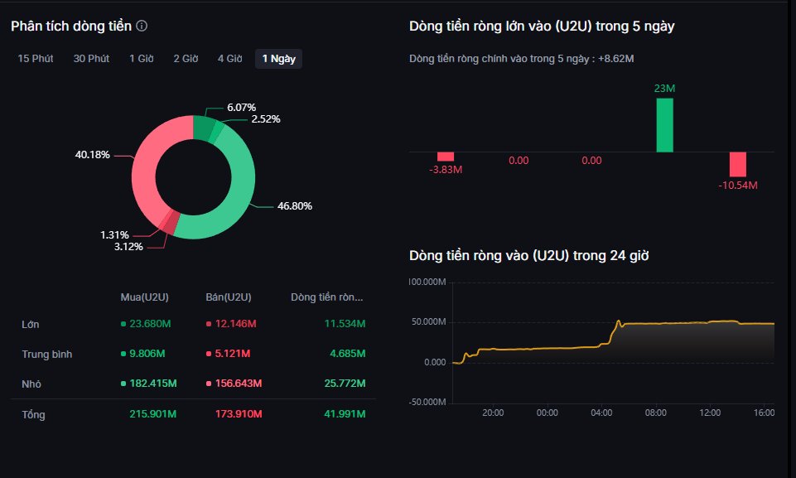
Task: Click the 5.121M sell value
Action: [x=233, y=354]
